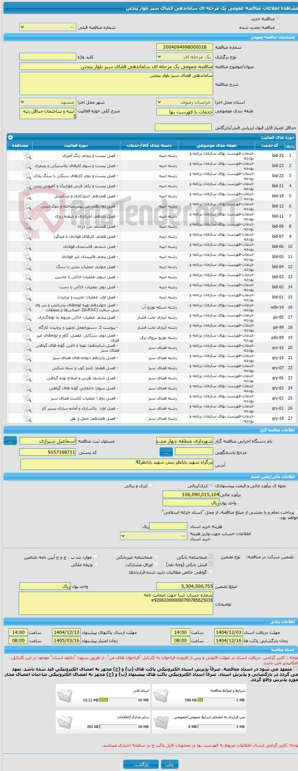Viewport: 298px width, 771px height.
Task: Open view icon for row pir-05
Action: pos(27,317)
